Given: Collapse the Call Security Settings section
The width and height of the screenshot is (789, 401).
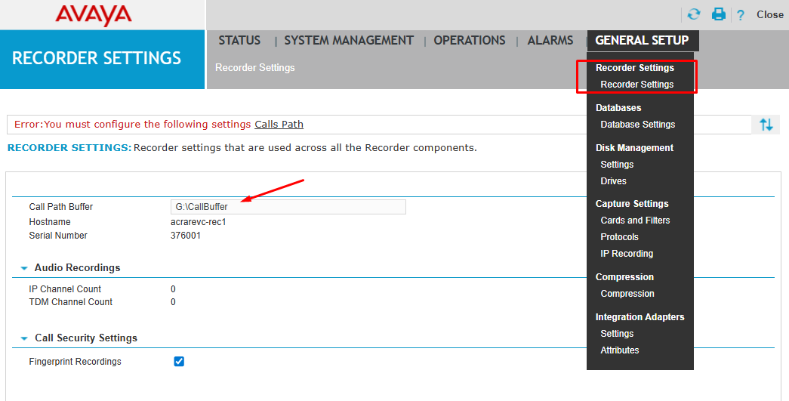Looking at the screenshot, I should coord(24,338).
